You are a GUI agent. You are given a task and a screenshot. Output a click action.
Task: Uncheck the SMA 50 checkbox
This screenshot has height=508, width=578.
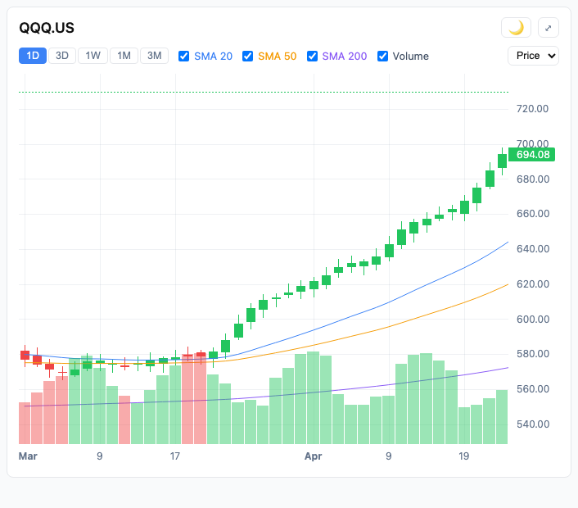tap(248, 56)
